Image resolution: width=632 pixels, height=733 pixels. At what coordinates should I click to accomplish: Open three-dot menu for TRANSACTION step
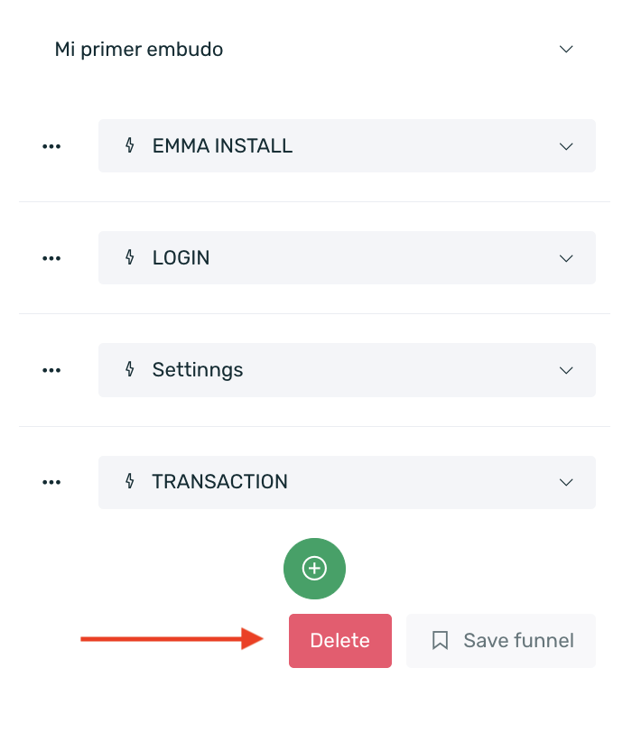pyautogui.click(x=51, y=482)
